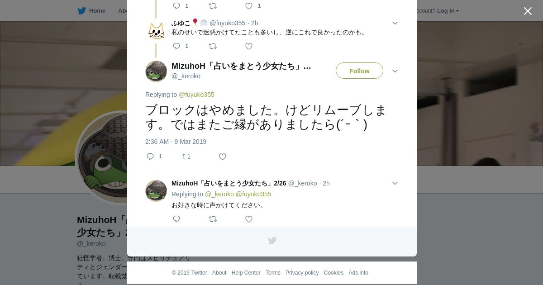Go to Twitter Home in top navigation
543x285 pixels.
(91, 10)
